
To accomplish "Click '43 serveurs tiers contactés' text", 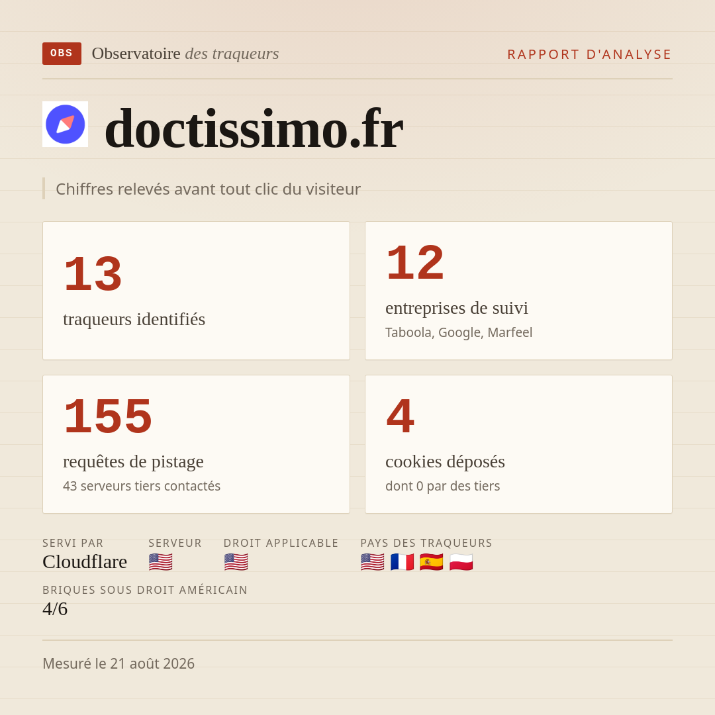I will (x=142, y=486).
